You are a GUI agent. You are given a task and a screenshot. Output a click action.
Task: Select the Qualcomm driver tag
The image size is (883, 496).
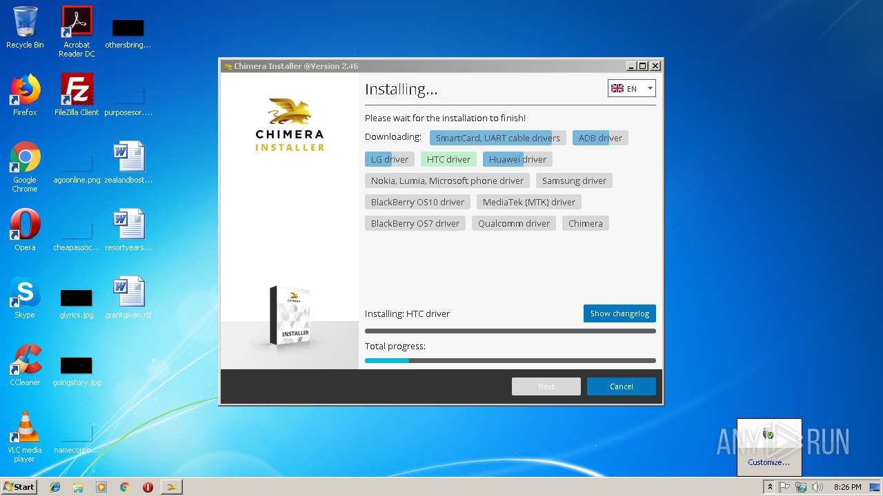point(514,223)
